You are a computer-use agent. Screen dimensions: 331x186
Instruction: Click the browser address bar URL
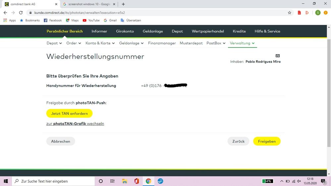[x=80, y=13]
